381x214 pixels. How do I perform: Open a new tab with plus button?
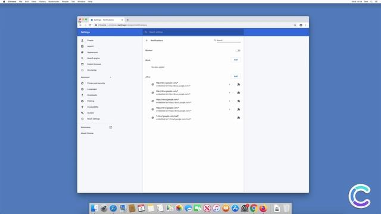(x=128, y=20)
